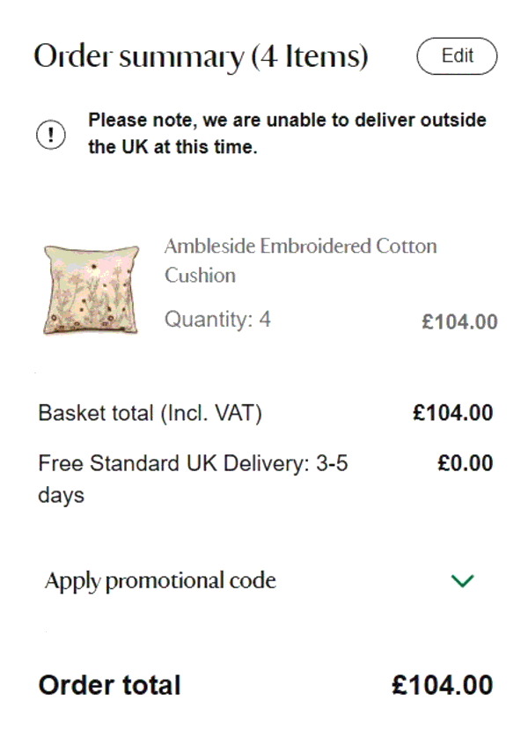Select the £0.00 delivery charge

point(465,461)
